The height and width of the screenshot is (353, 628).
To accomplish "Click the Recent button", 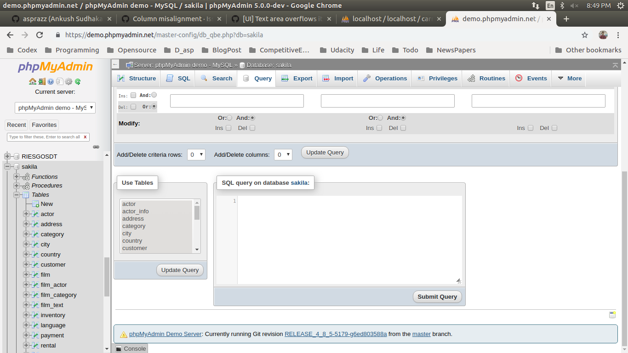I will [17, 125].
